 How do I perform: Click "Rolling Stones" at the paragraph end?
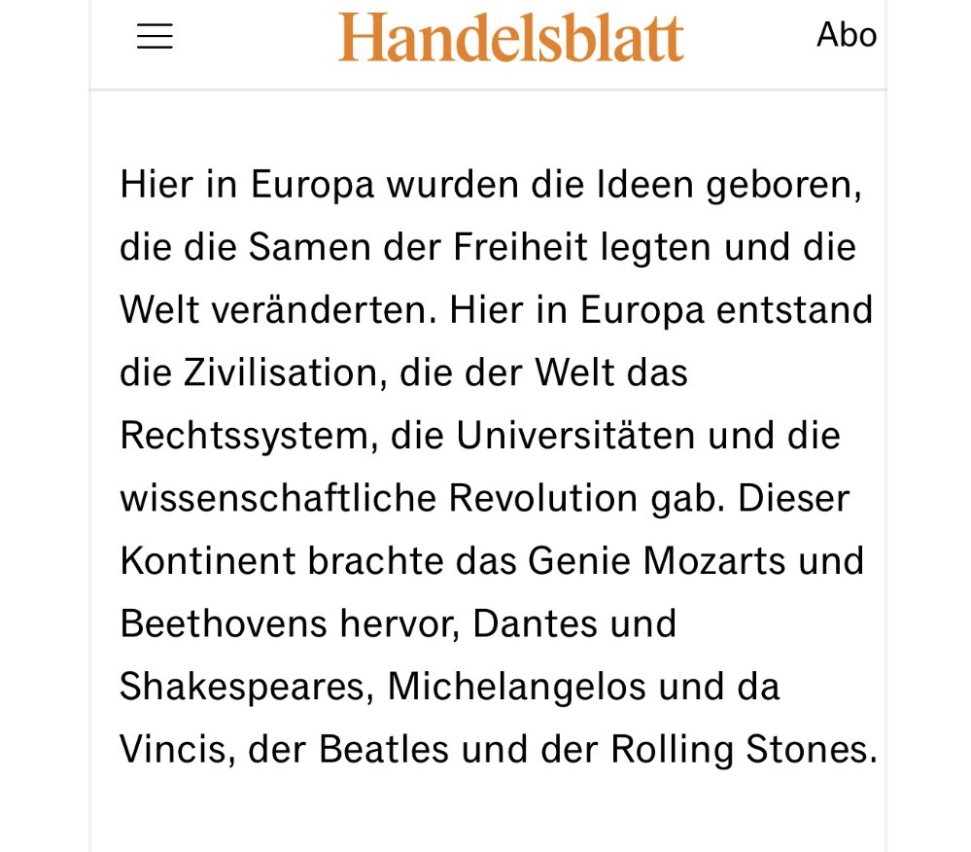coord(744,750)
